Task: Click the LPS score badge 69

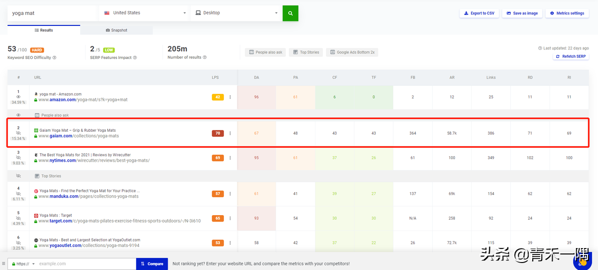Action: (218, 158)
